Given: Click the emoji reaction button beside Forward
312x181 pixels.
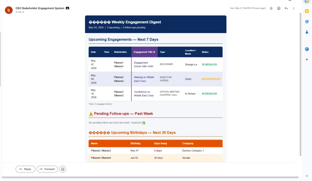Looking at the screenshot, I should (62, 169).
